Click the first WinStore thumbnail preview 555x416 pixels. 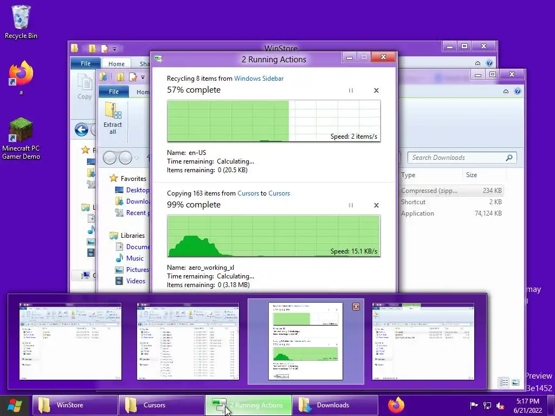click(x=70, y=341)
